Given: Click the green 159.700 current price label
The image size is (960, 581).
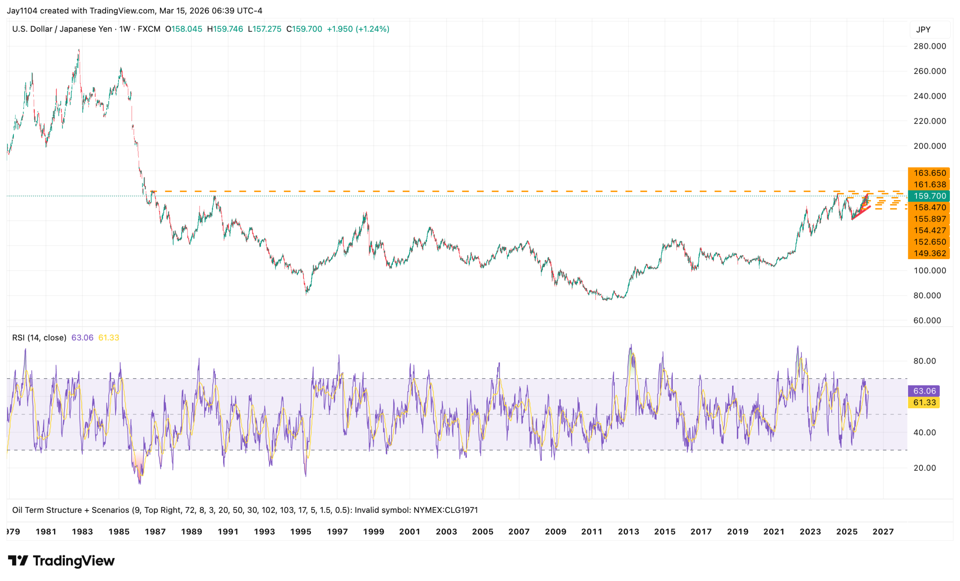Looking at the screenshot, I should pyautogui.click(x=930, y=196).
